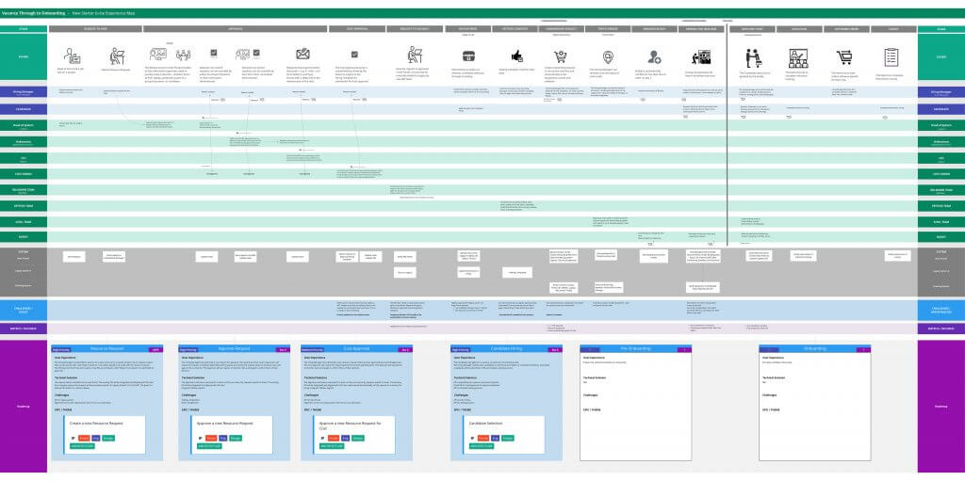The image size is (965, 481).
Task: Select the plain shopping cart software order icon
Action: [x=843, y=57]
